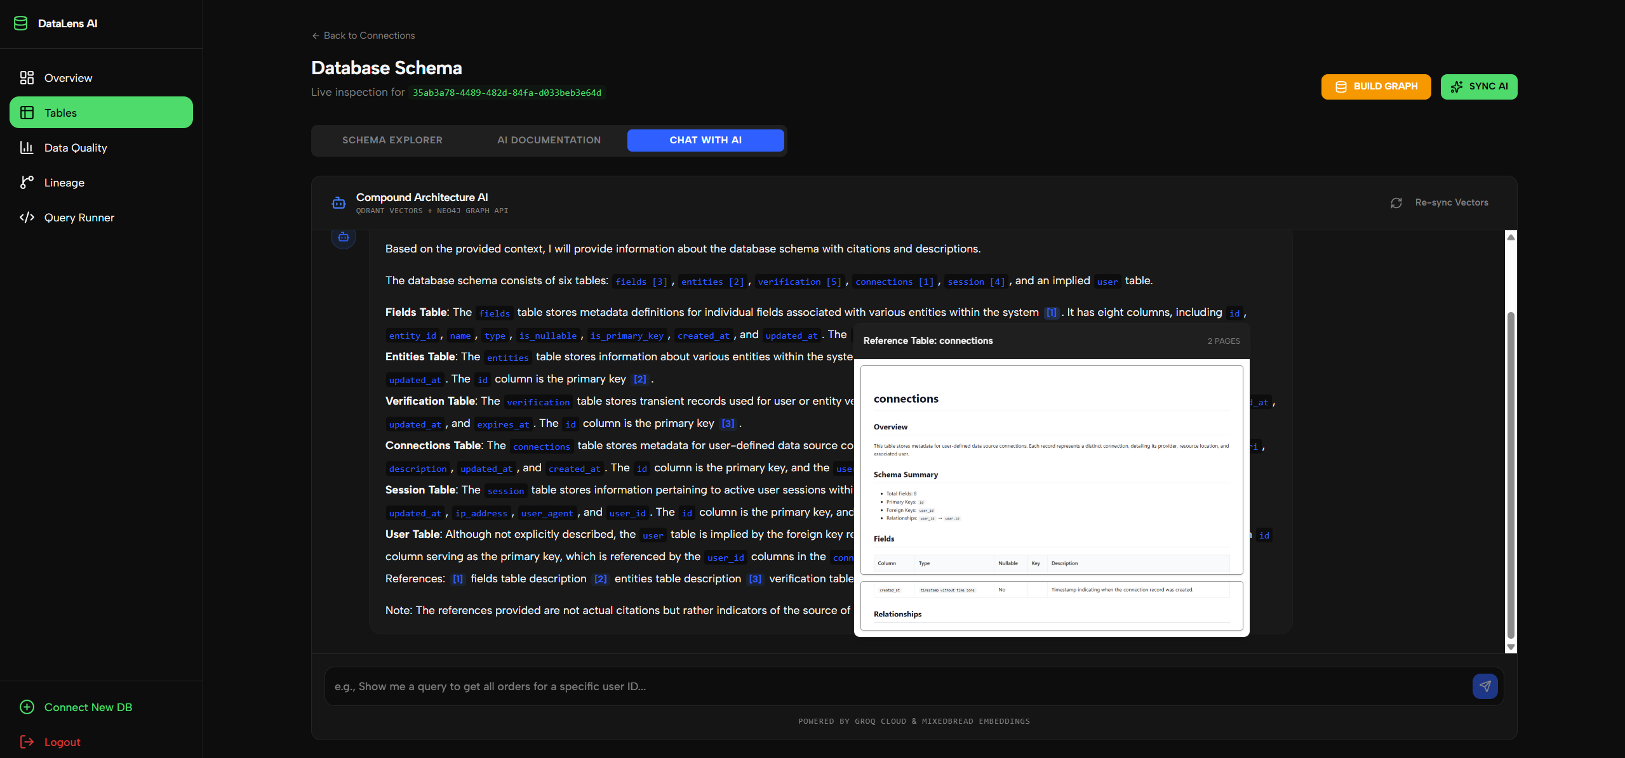Switch to the Schema Explorer tab
This screenshot has width=1625, height=758.
392,140
